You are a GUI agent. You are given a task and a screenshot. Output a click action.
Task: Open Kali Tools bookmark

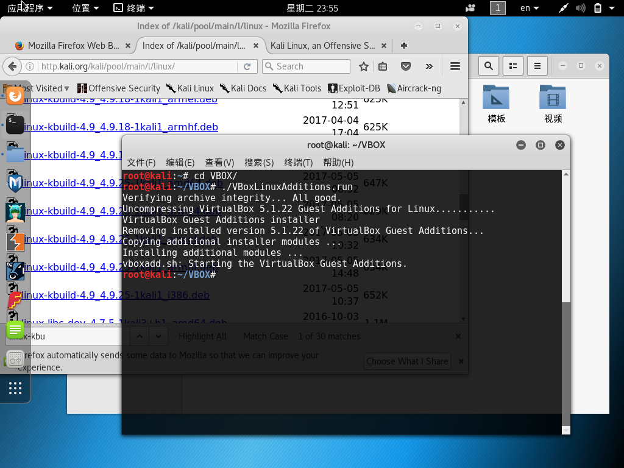[x=297, y=88]
